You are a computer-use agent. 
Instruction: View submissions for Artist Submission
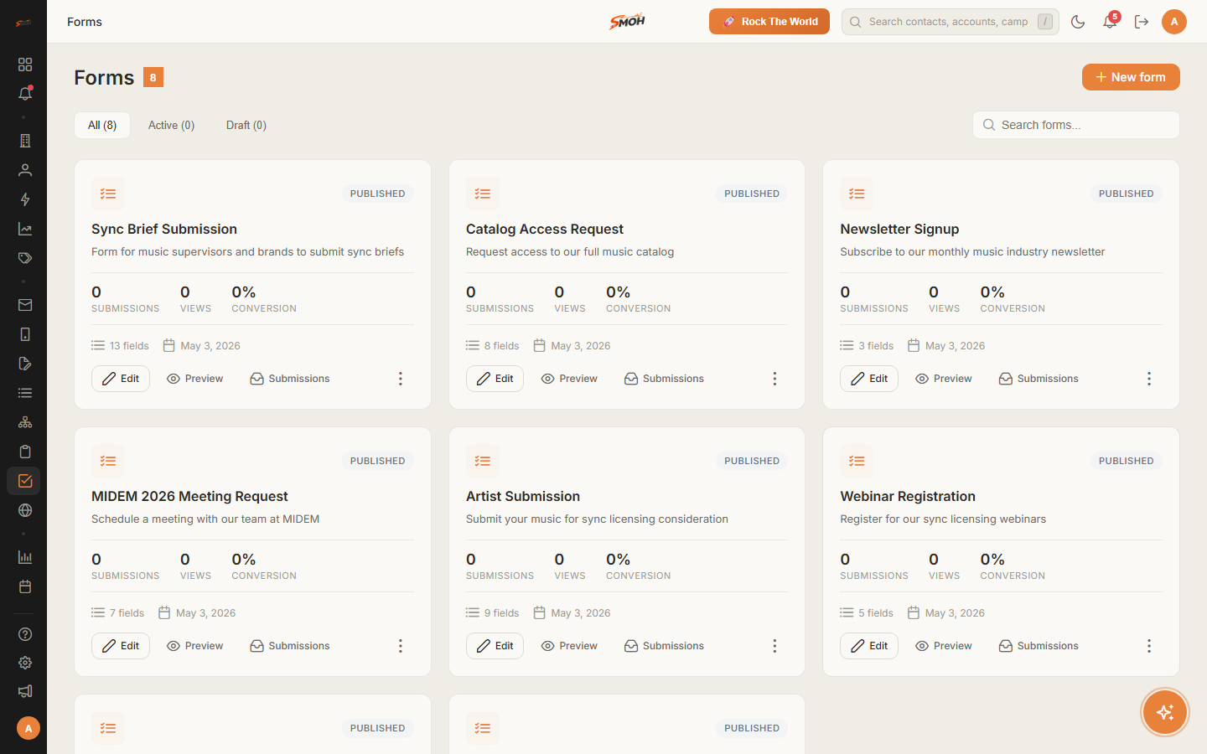(x=664, y=646)
